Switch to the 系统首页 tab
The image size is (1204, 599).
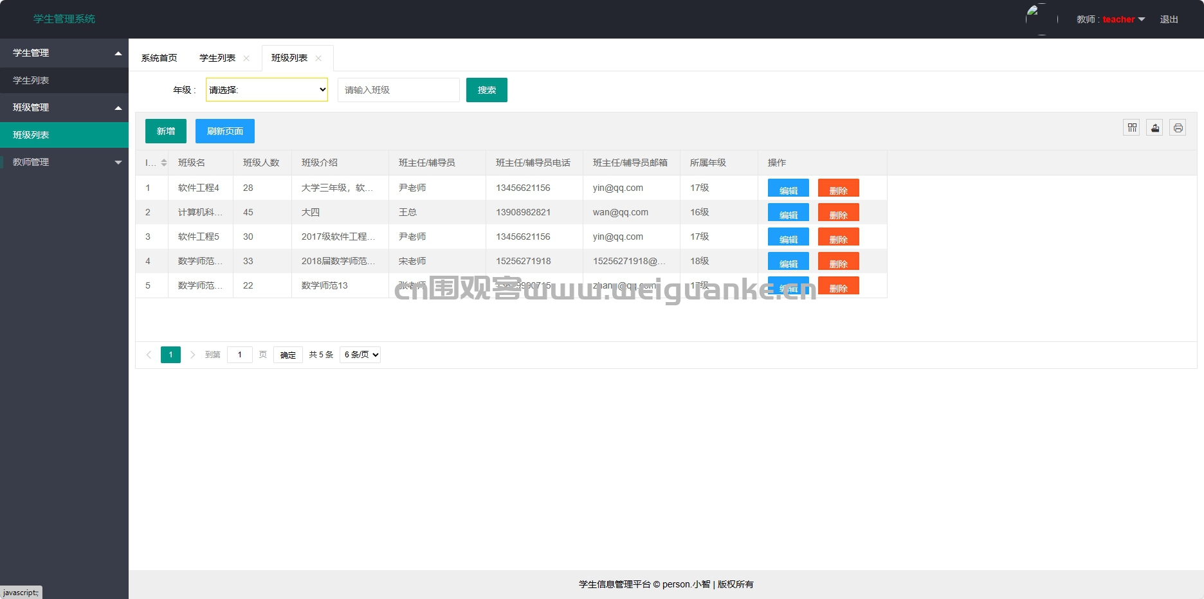coord(160,58)
